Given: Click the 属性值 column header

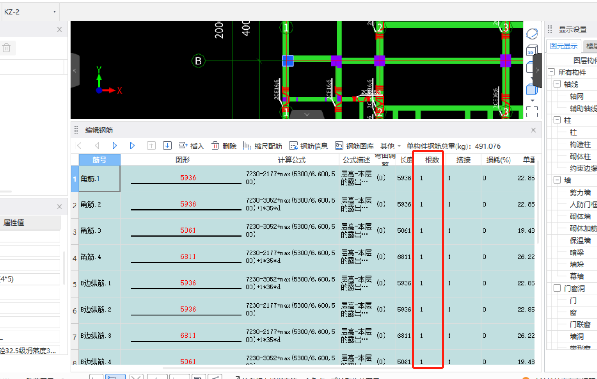Looking at the screenshot, I should (x=30, y=223).
